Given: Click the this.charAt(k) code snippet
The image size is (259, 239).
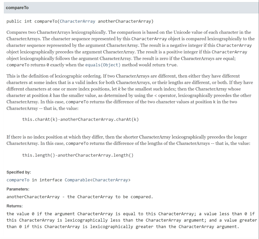Looking at the screenshot, I should point(80,119).
